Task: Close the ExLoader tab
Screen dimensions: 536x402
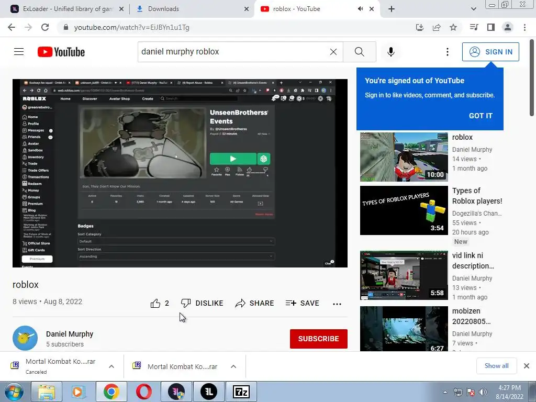Action: point(121,9)
